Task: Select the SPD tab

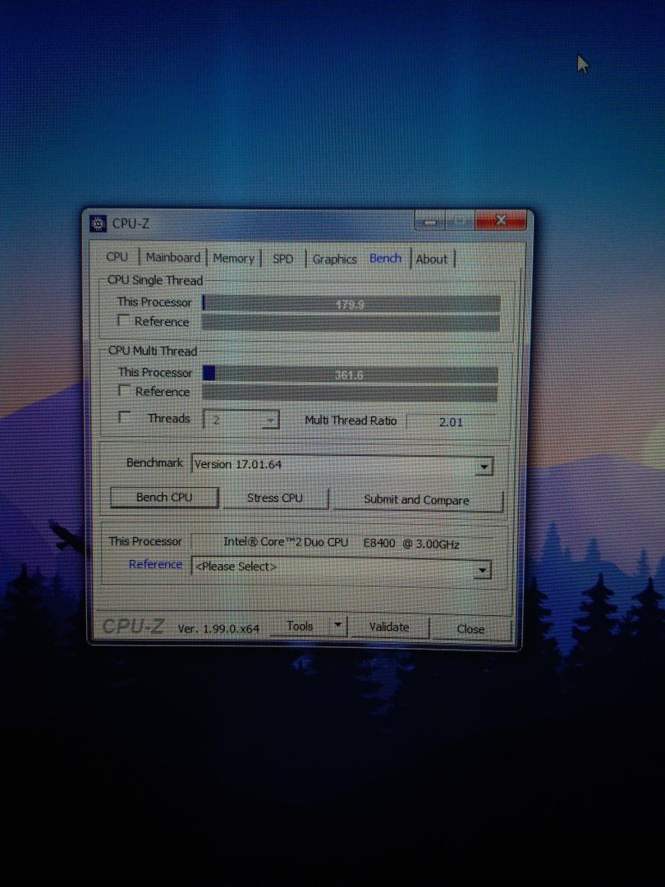Action: (282, 259)
